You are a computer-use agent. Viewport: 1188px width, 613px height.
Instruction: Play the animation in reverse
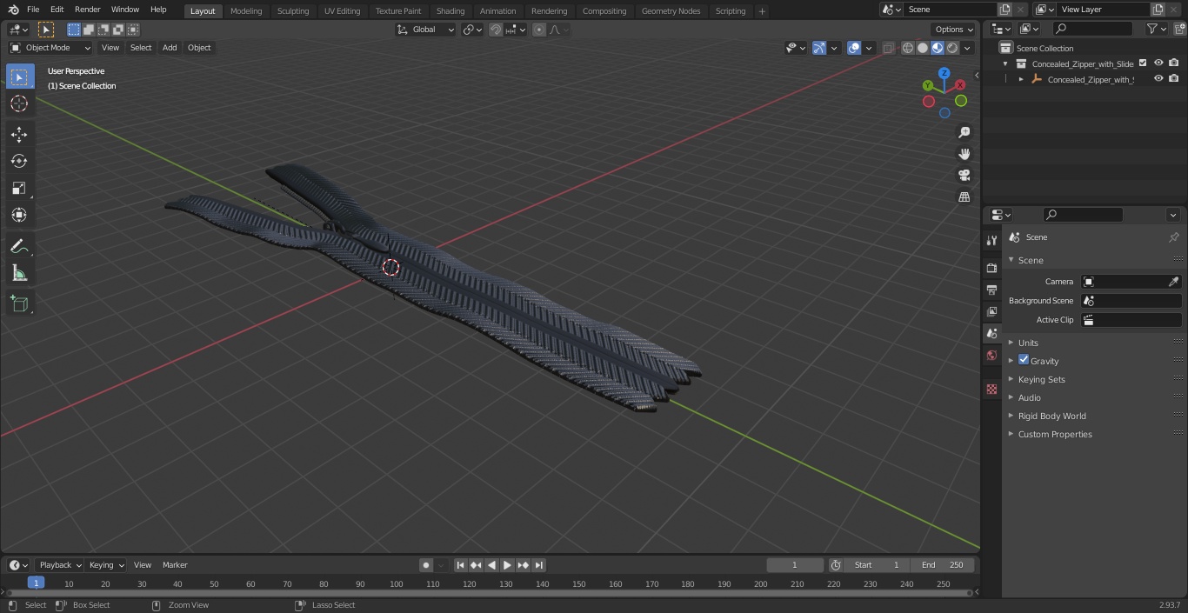[x=491, y=565]
